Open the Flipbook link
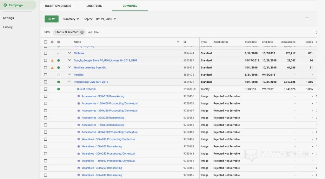Viewport: 325px width, 179px height. pyautogui.click(x=79, y=54)
